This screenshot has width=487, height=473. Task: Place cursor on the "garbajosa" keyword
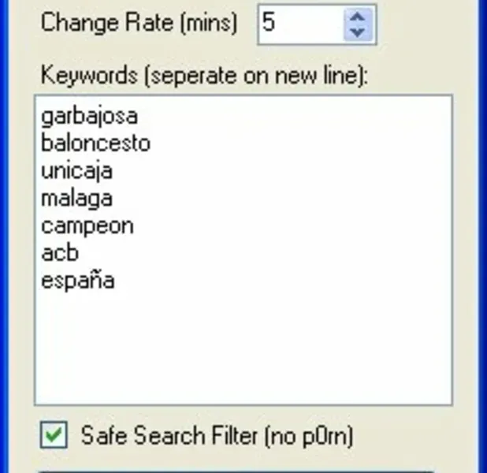(89, 116)
